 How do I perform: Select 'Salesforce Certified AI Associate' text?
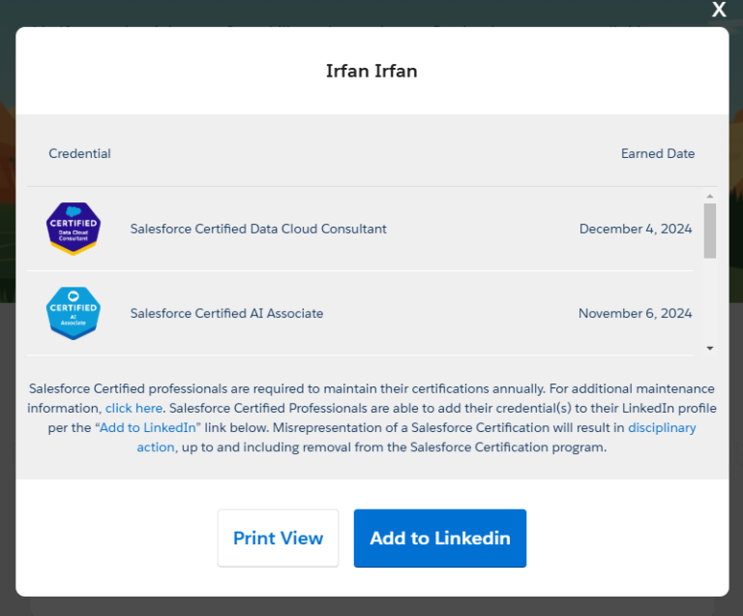226,313
